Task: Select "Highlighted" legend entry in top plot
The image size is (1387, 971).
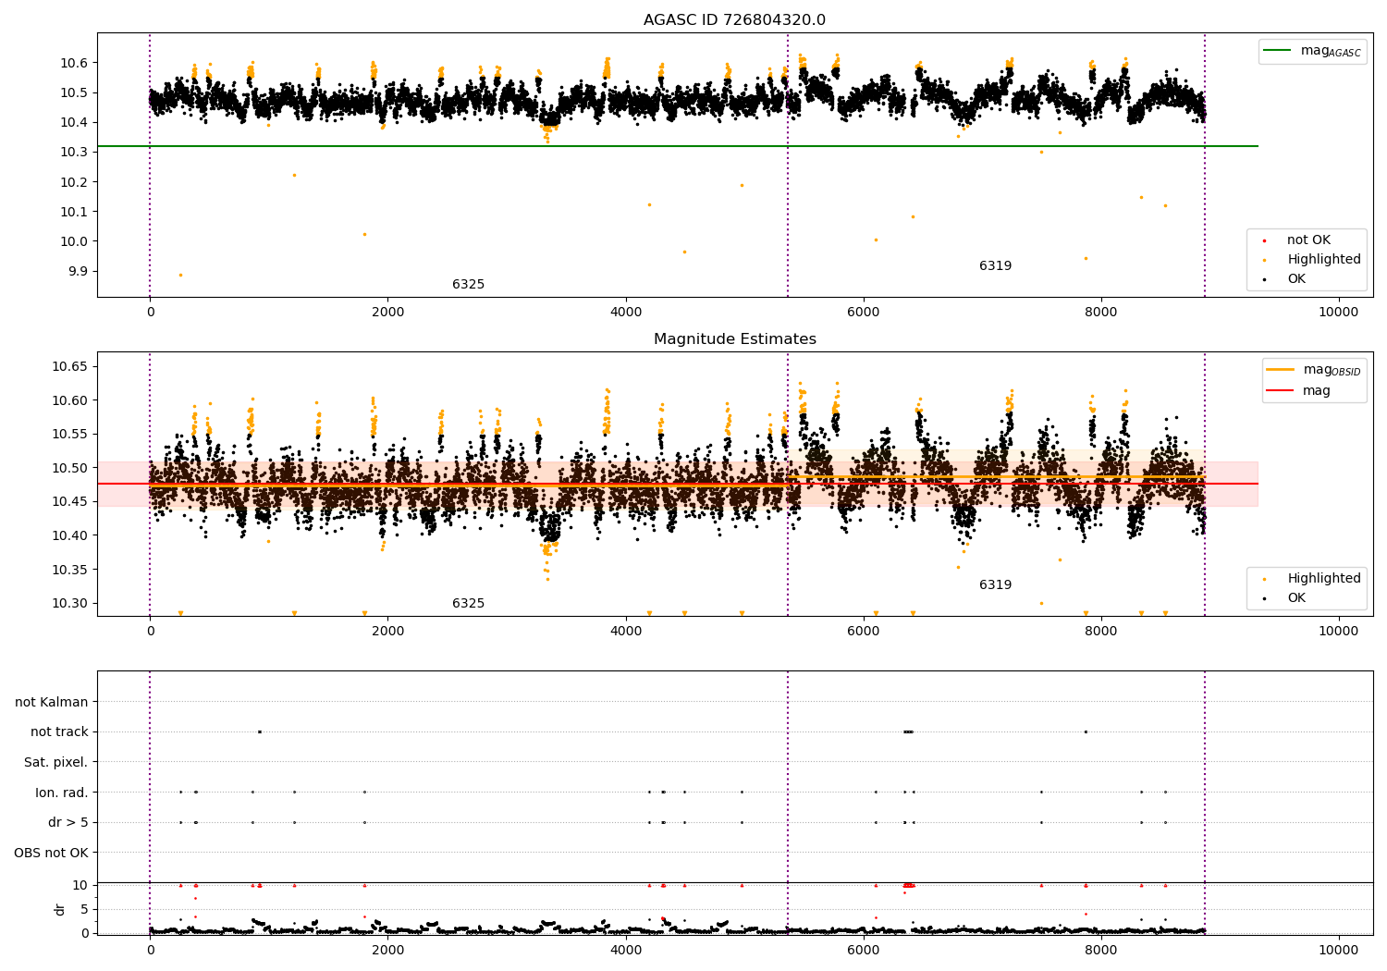Action: [x=1323, y=260]
